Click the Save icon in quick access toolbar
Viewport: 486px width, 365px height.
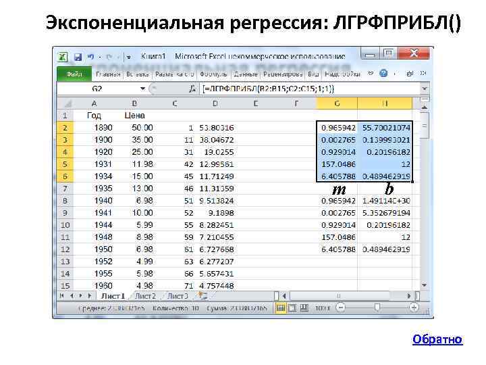pos(78,57)
